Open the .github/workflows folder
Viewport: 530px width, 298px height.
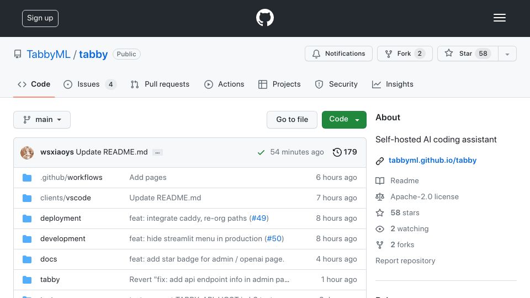71,177
